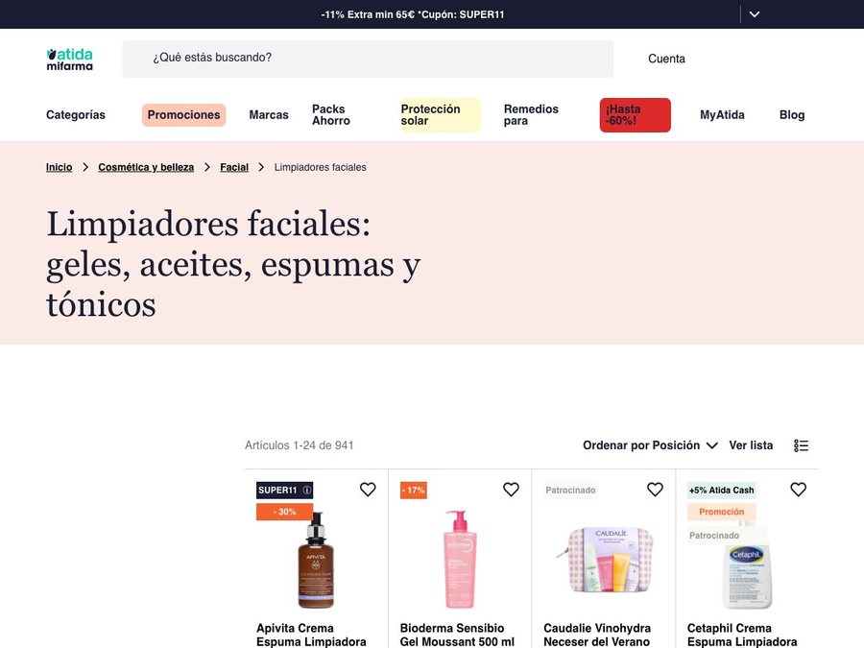864x648 pixels.
Task: Click the -30% discount badge
Action: [x=284, y=512]
